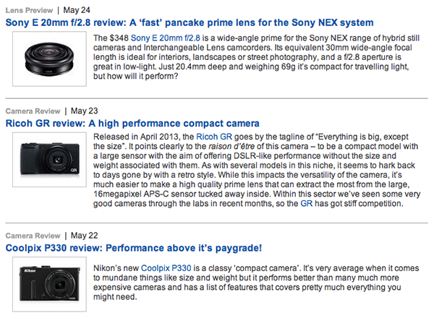Click the Nikon Coolpix camera thumbnail

[x=49, y=284]
